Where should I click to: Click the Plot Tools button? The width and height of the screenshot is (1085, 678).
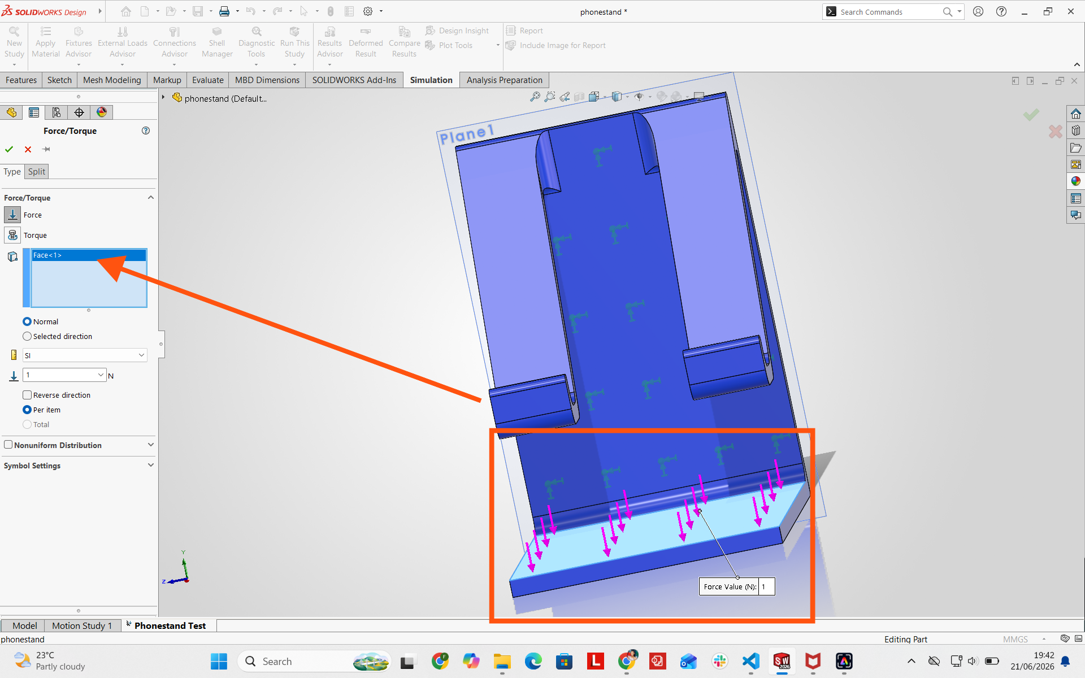pos(449,45)
